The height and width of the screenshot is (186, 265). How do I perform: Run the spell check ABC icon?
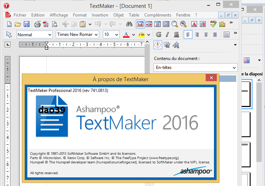pos(213,24)
